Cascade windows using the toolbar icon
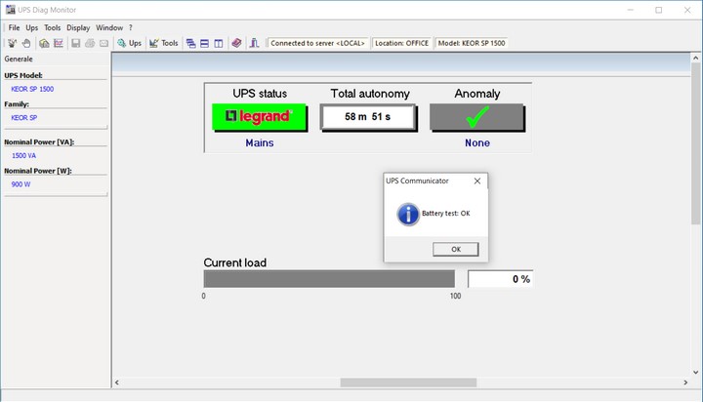 (191, 43)
